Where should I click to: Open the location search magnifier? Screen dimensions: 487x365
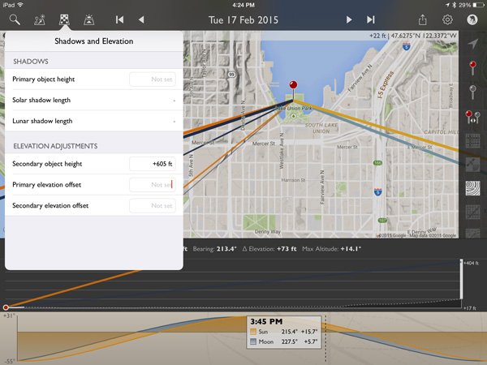(15, 19)
